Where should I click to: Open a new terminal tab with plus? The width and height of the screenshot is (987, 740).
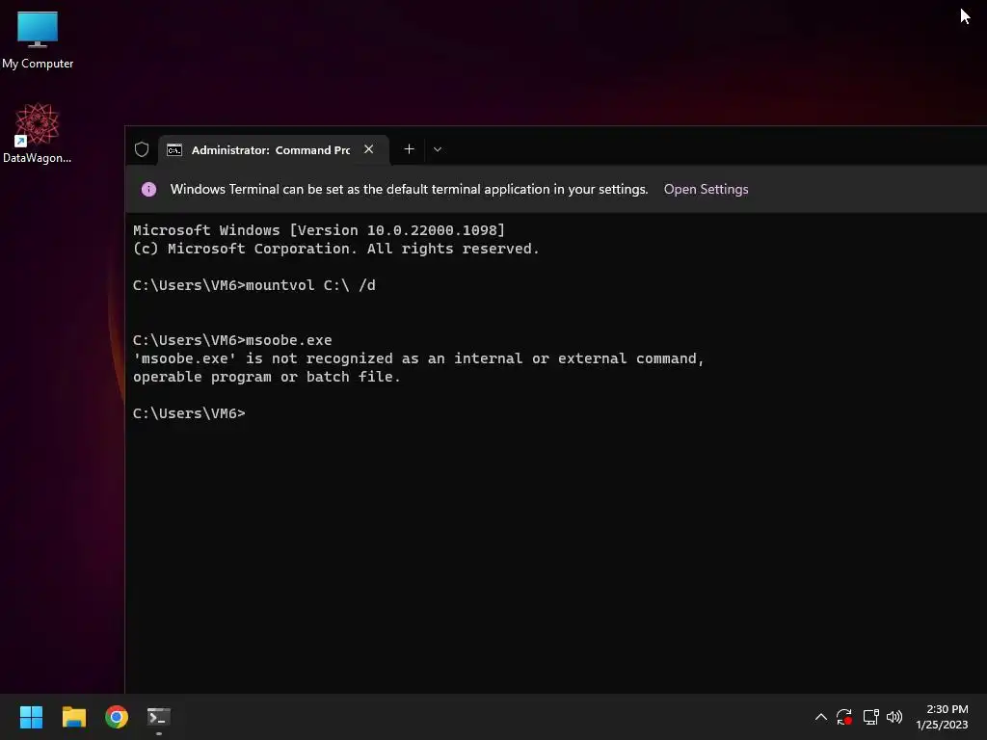[x=409, y=149]
